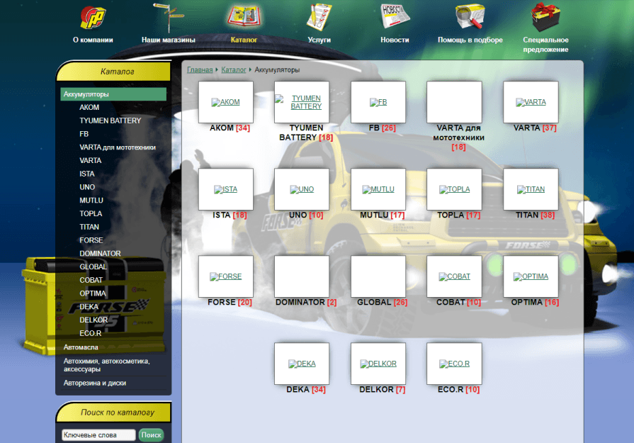The image size is (634, 443).
Task: Open the AKOM brand thumbnail
Action: tap(226, 102)
